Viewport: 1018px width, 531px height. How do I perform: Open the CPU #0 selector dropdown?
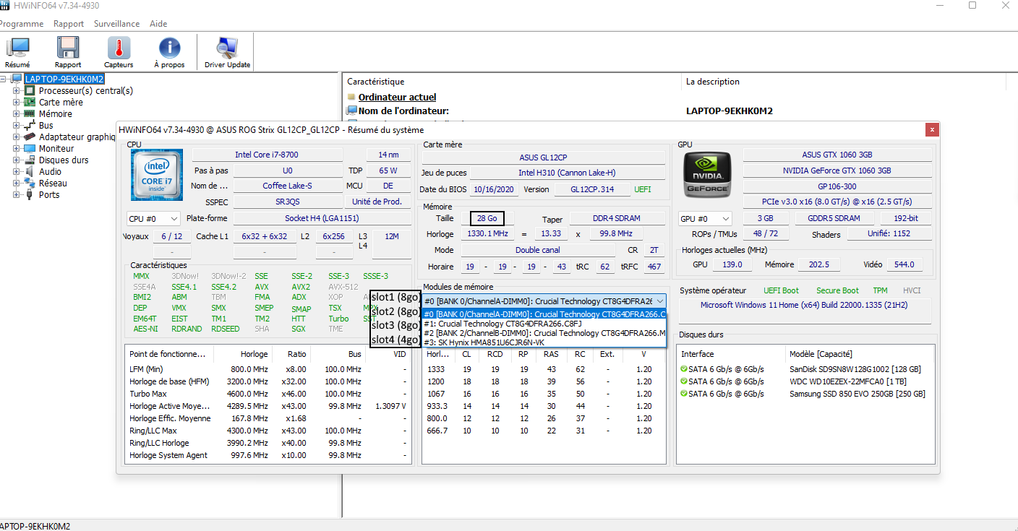point(153,218)
